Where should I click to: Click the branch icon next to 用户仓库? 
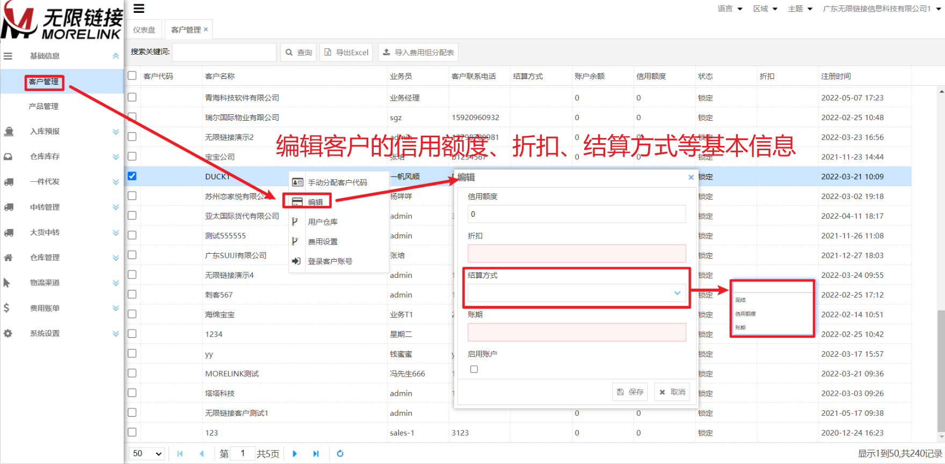(x=295, y=222)
